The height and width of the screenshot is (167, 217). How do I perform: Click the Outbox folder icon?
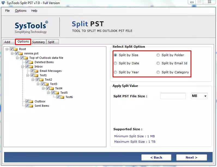[x=31, y=101]
